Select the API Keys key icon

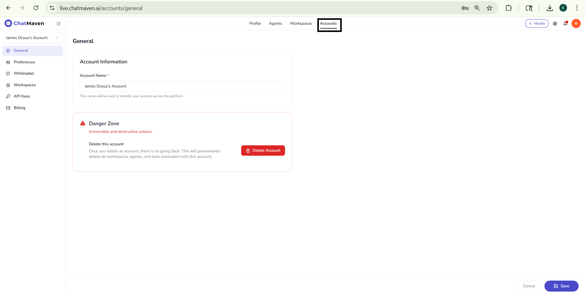pos(8,96)
